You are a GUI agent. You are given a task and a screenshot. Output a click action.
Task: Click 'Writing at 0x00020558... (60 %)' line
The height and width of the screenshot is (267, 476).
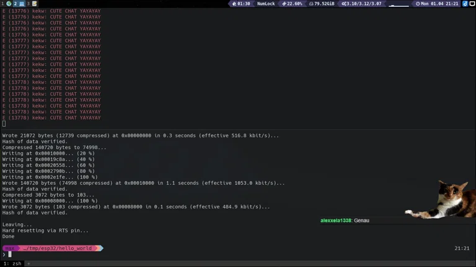pos(48,165)
